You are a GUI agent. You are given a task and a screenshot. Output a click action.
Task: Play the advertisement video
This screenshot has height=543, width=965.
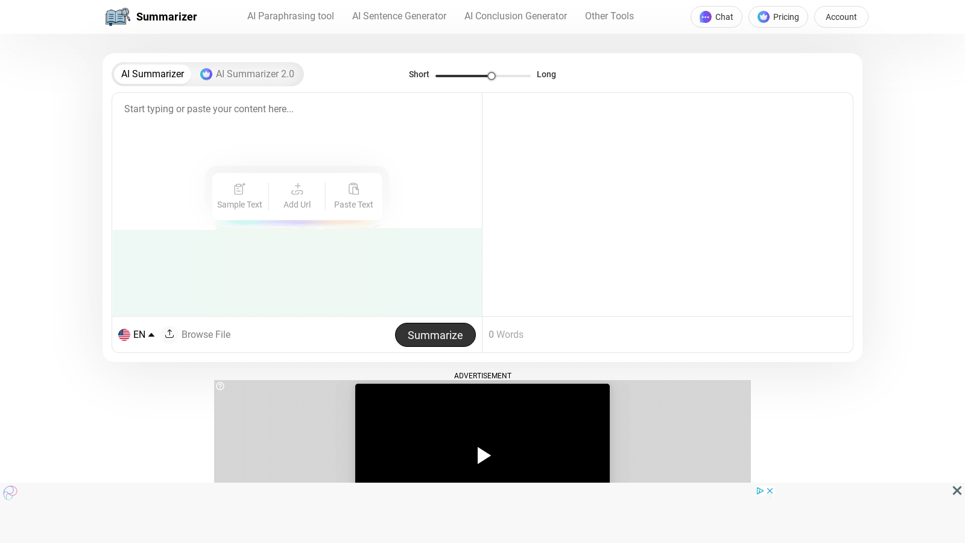(x=484, y=456)
